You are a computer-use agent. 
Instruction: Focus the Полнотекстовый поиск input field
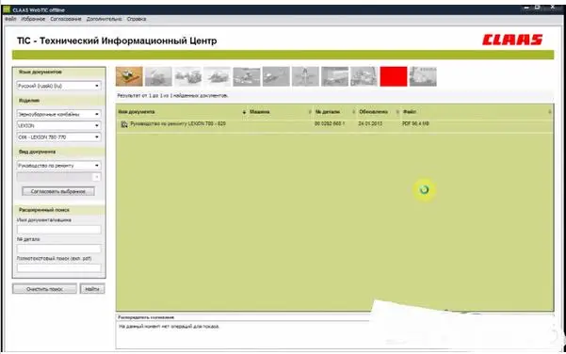pyautogui.click(x=58, y=268)
